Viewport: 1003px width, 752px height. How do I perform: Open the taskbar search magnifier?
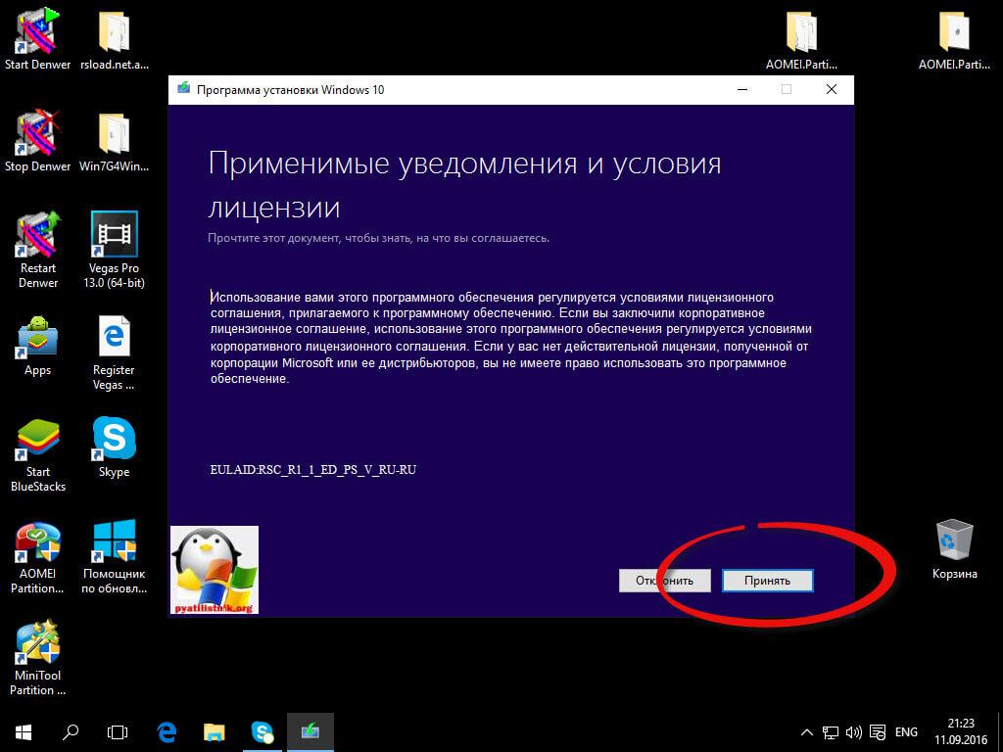(x=71, y=732)
